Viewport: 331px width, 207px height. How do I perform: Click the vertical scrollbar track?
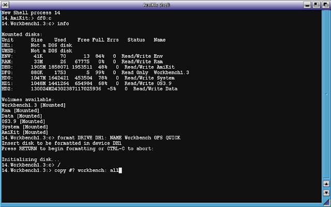pyautogui.click(x=326, y=95)
